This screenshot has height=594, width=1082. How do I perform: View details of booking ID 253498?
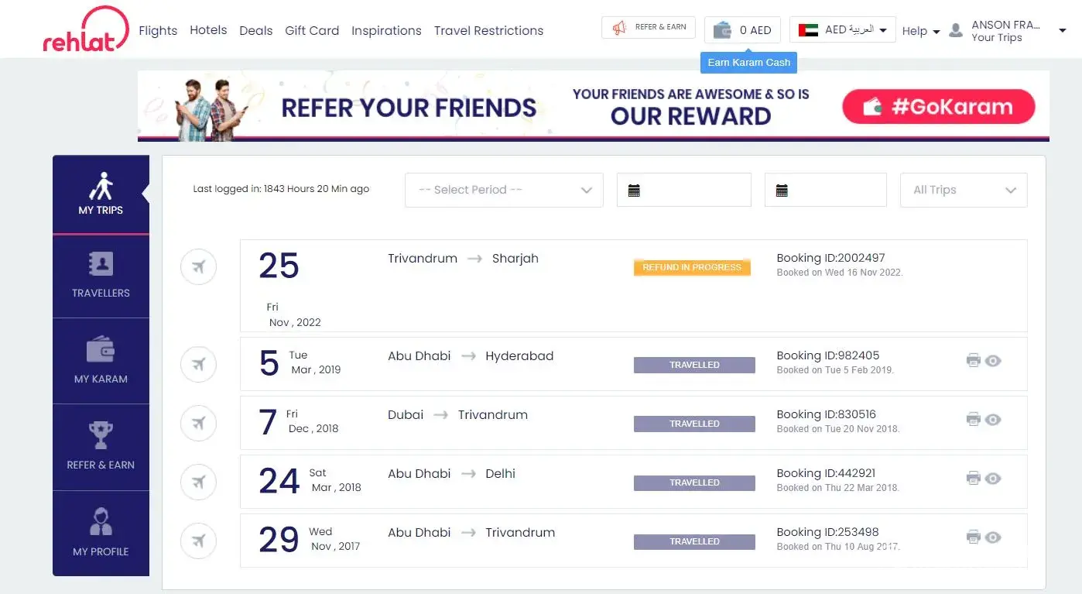pos(993,537)
